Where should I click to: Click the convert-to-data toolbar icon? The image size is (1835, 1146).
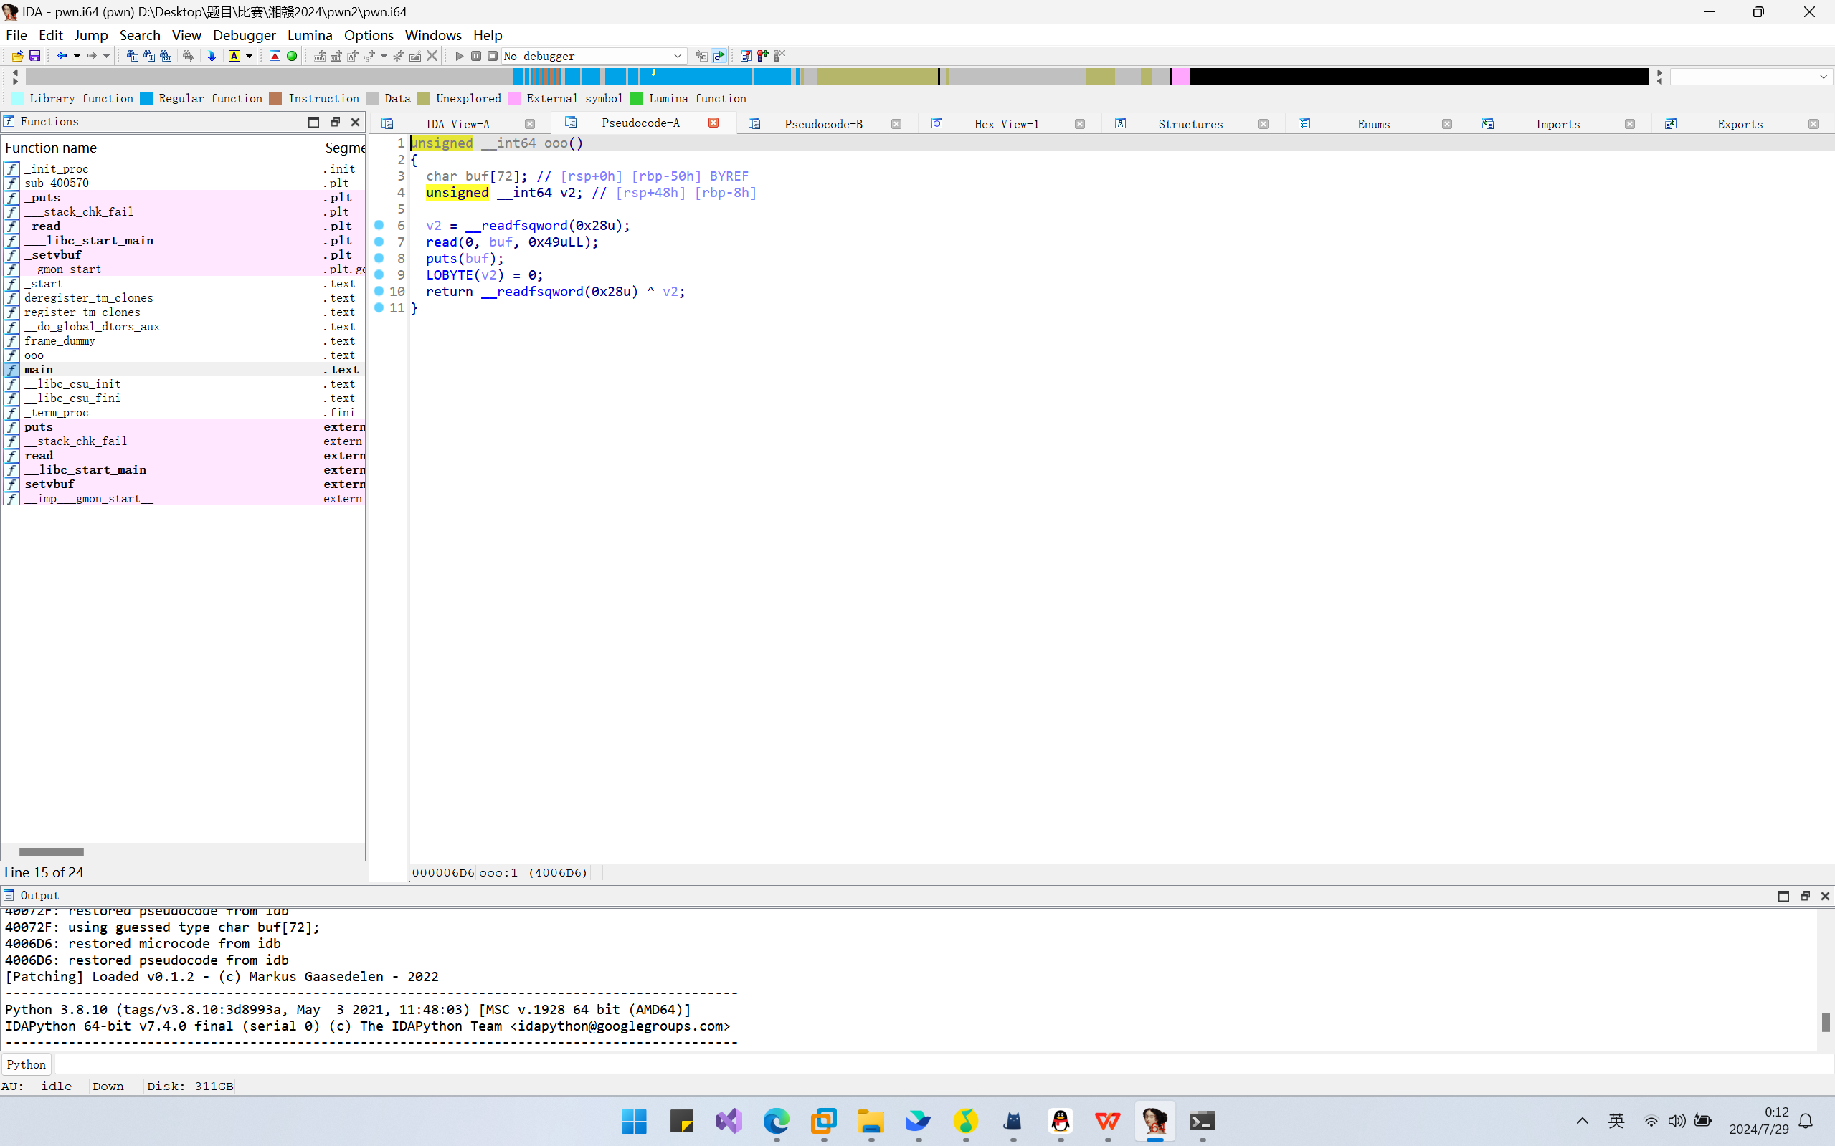[336, 56]
